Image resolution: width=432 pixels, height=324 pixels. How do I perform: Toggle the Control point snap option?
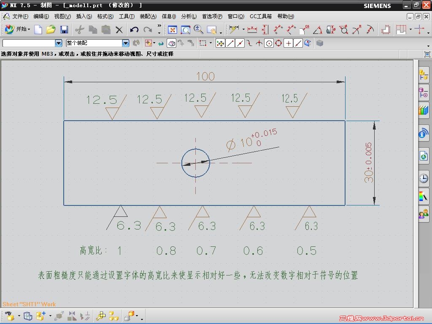(x=249, y=43)
